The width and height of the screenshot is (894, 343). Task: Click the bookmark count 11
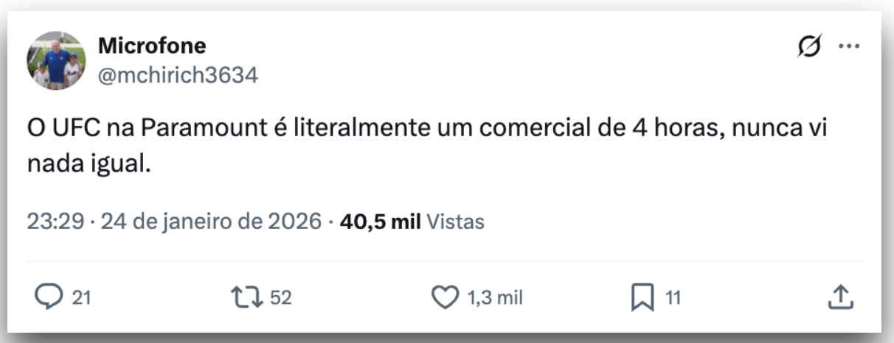(673, 297)
